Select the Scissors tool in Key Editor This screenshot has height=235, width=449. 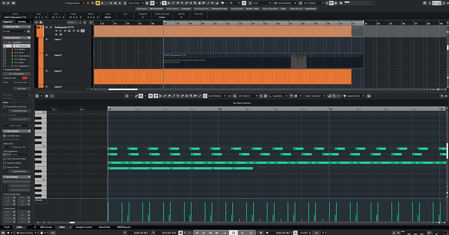coord(178,96)
